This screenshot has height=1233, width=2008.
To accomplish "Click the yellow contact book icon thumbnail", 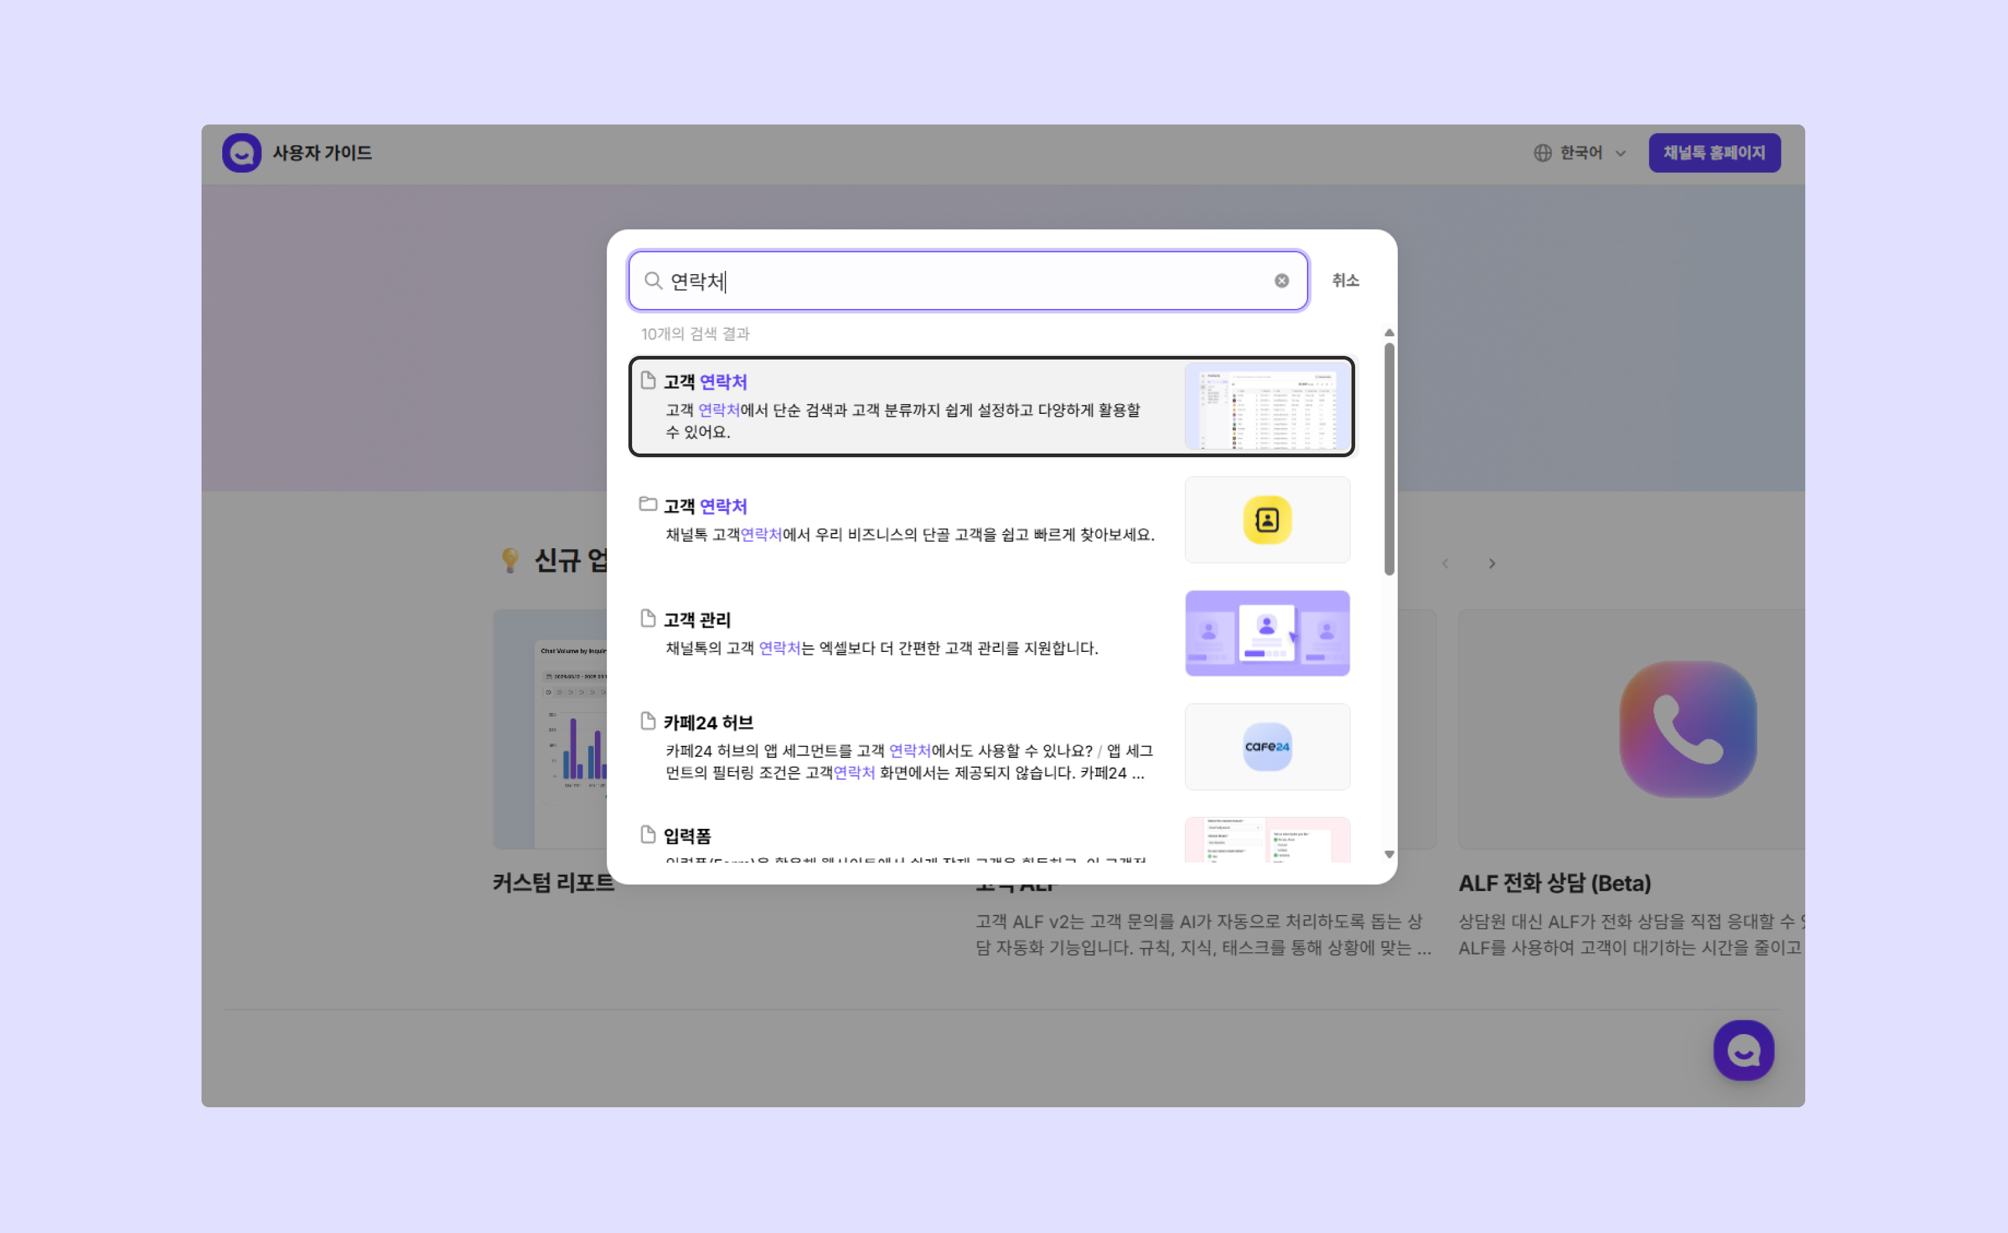I will pyautogui.click(x=1267, y=519).
